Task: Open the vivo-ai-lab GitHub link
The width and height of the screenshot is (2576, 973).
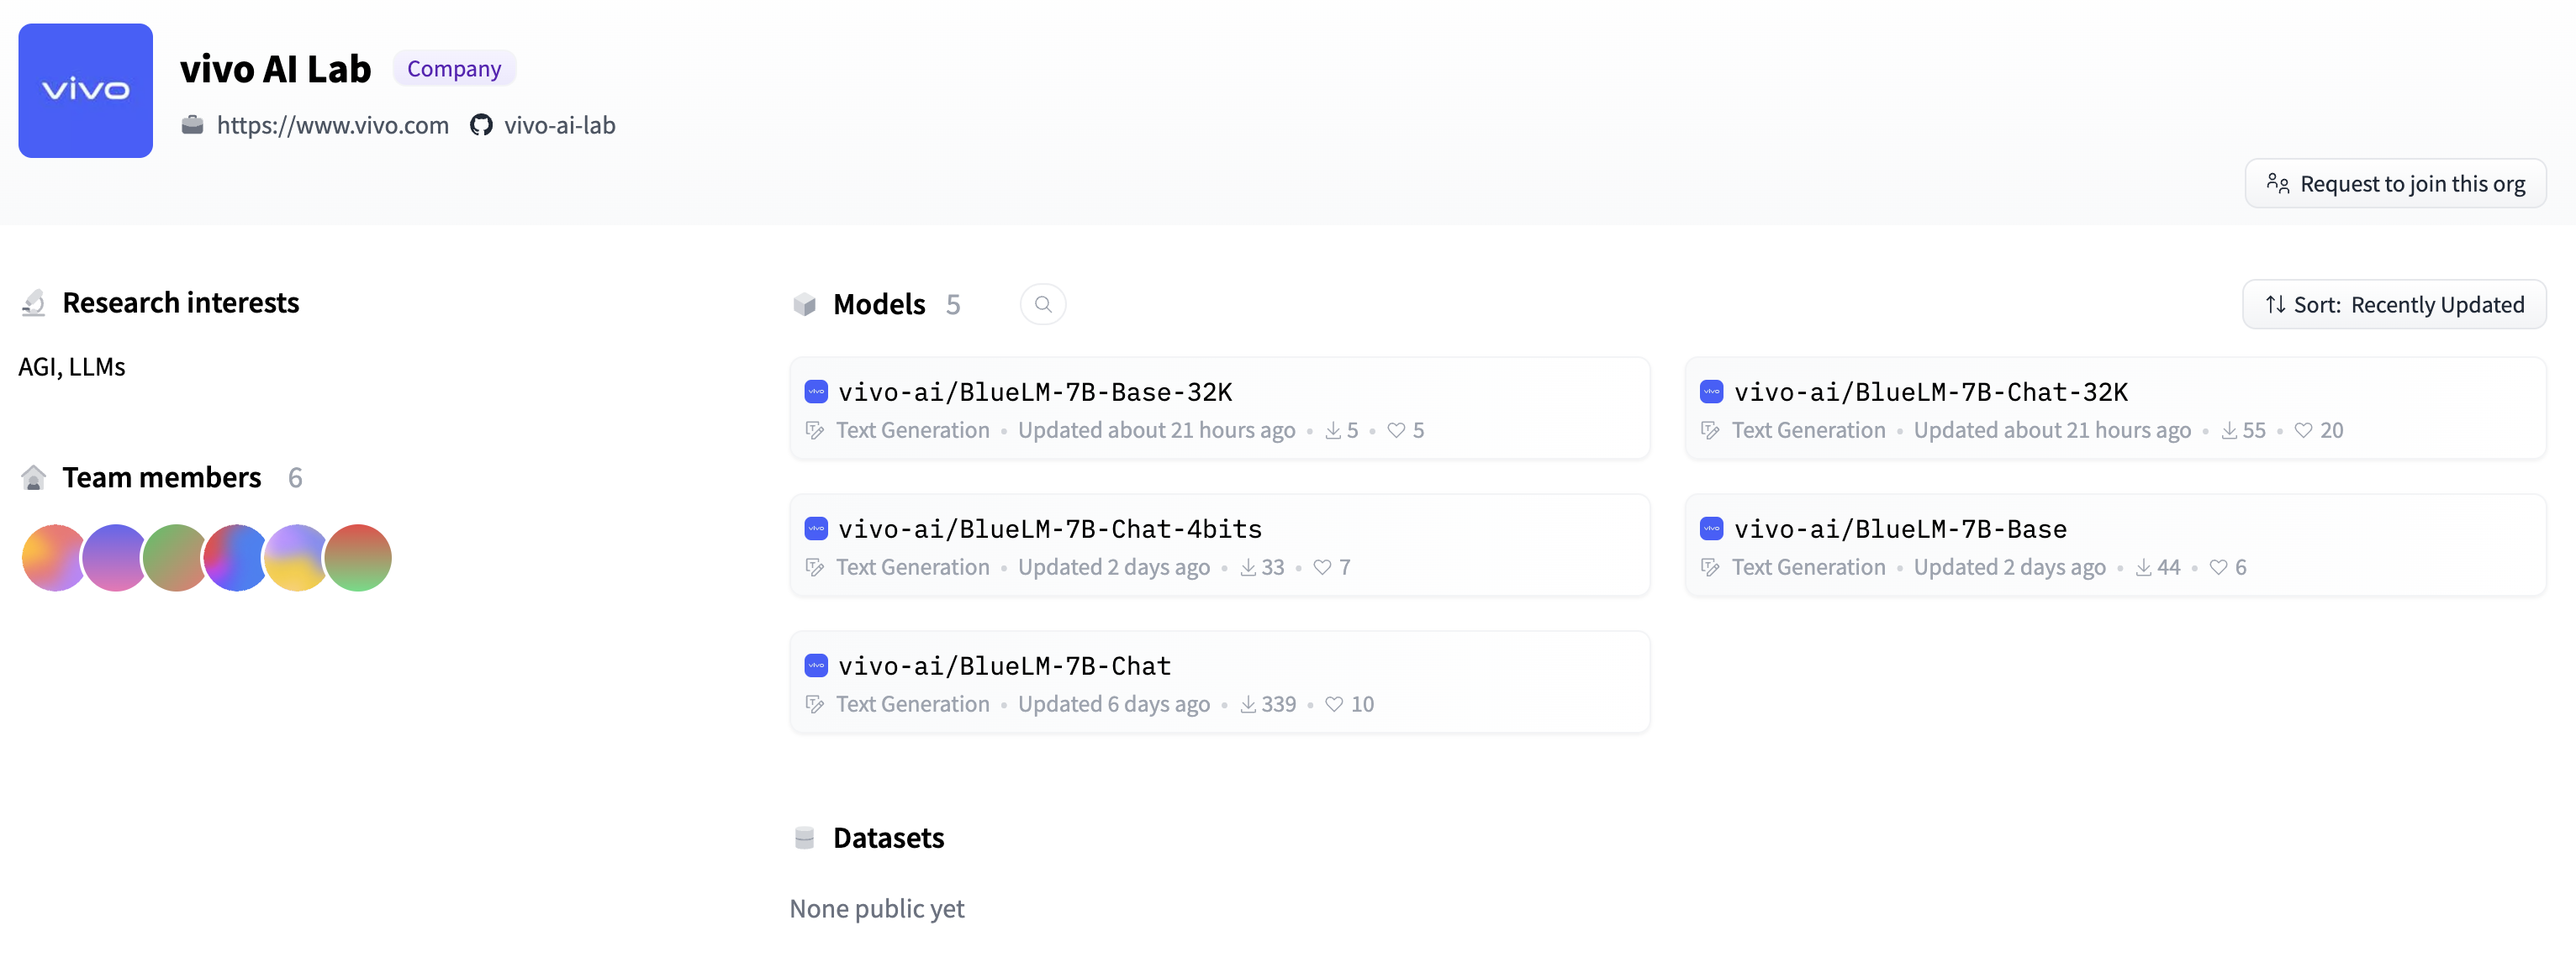Action: pyautogui.click(x=559, y=126)
